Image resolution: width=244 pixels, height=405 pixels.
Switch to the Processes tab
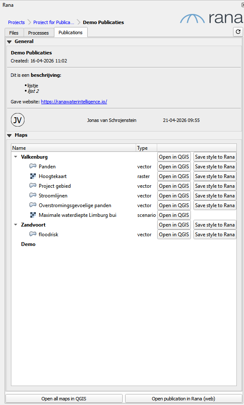(38, 33)
